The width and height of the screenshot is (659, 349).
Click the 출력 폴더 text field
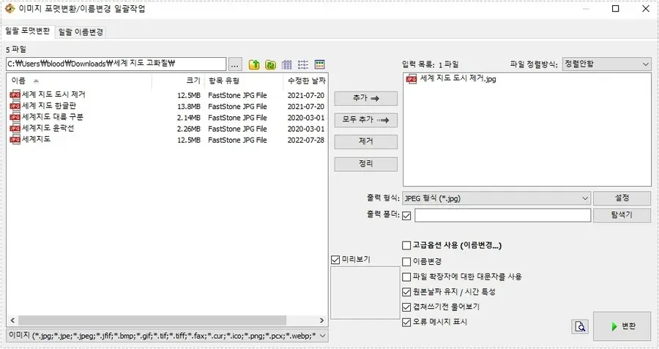point(502,215)
